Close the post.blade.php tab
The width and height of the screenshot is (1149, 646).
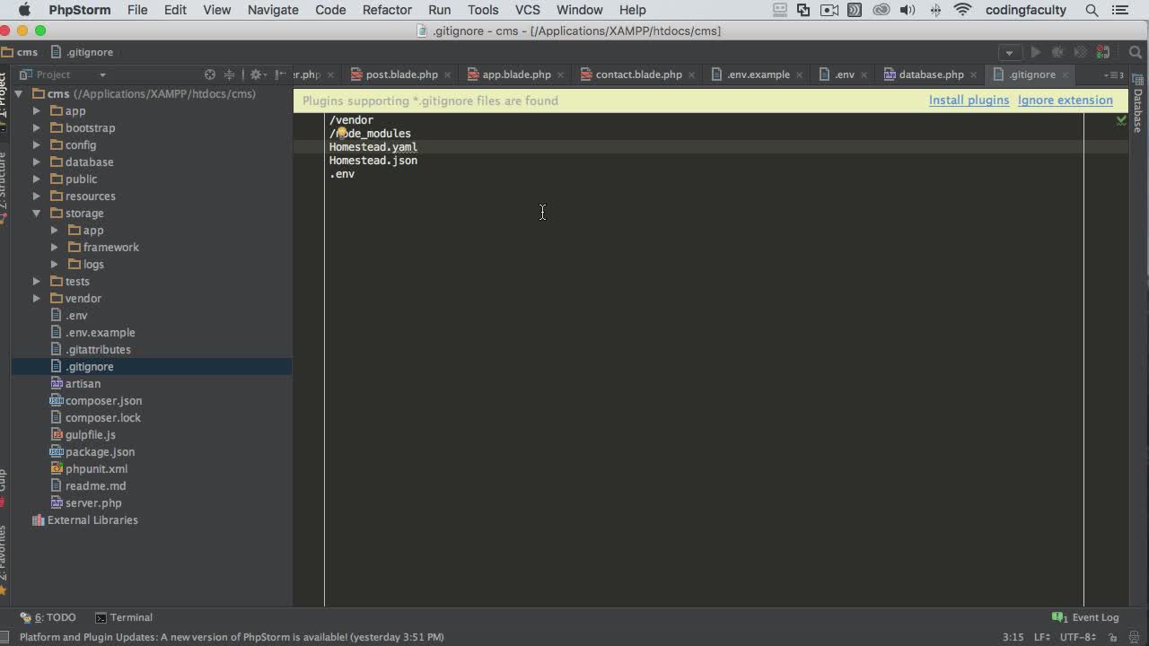coord(448,74)
